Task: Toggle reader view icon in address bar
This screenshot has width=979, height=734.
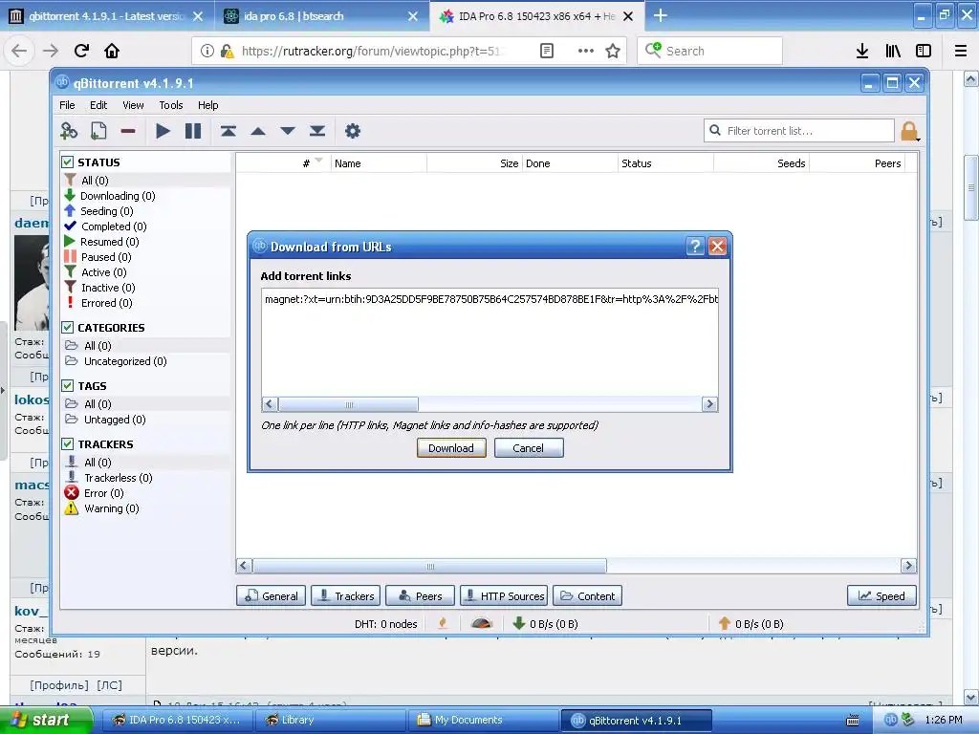Action: click(546, 51)
